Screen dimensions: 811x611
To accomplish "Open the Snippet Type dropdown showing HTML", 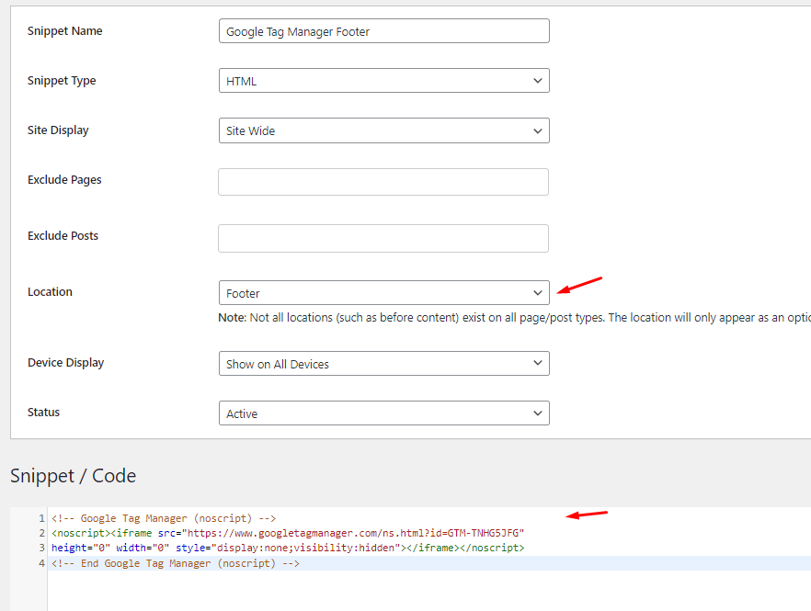I will (383, 81).
